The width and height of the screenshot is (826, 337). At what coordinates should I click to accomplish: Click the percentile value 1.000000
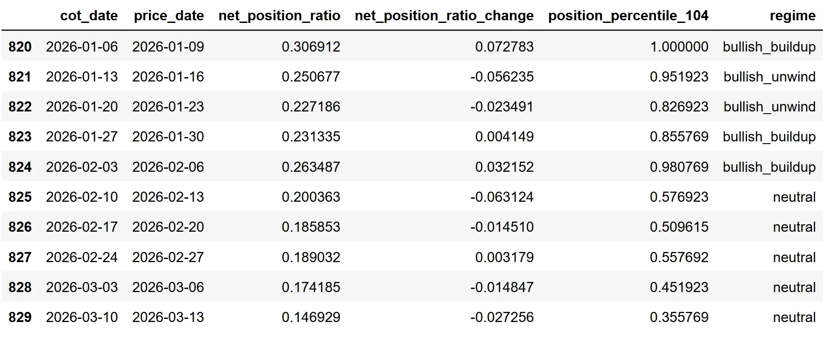(679, 47)
